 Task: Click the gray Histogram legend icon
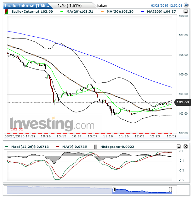pos(96,147)
